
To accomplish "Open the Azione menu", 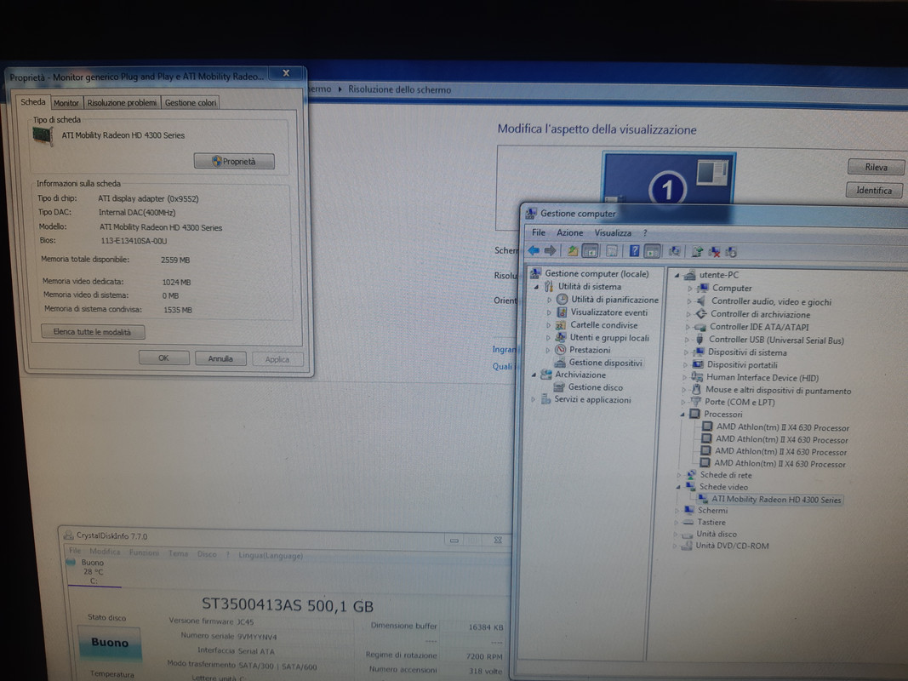I will point(570,232).
